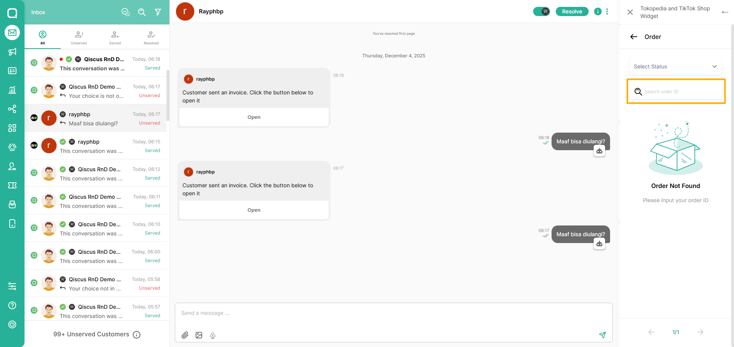Viewport: 734px width, 347px height.
Task: Toggle the bot switch in chat header
Action: tap(541, 11)
